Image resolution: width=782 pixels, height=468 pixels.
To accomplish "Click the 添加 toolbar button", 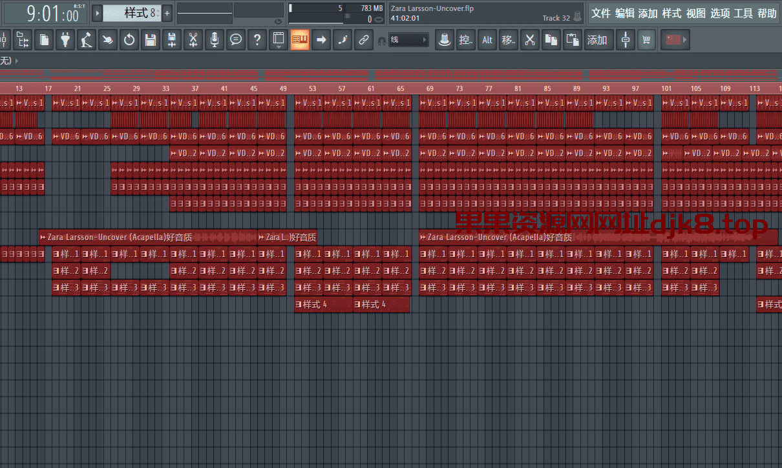I will coord(597,40).
